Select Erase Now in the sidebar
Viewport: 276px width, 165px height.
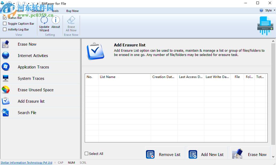tap(27, 44)
